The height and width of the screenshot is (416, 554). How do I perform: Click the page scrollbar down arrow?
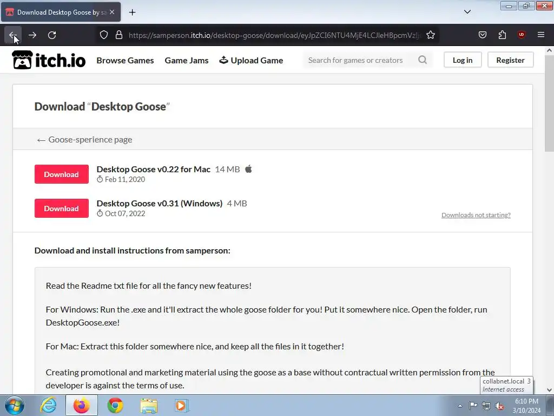[x=549, y=390]
